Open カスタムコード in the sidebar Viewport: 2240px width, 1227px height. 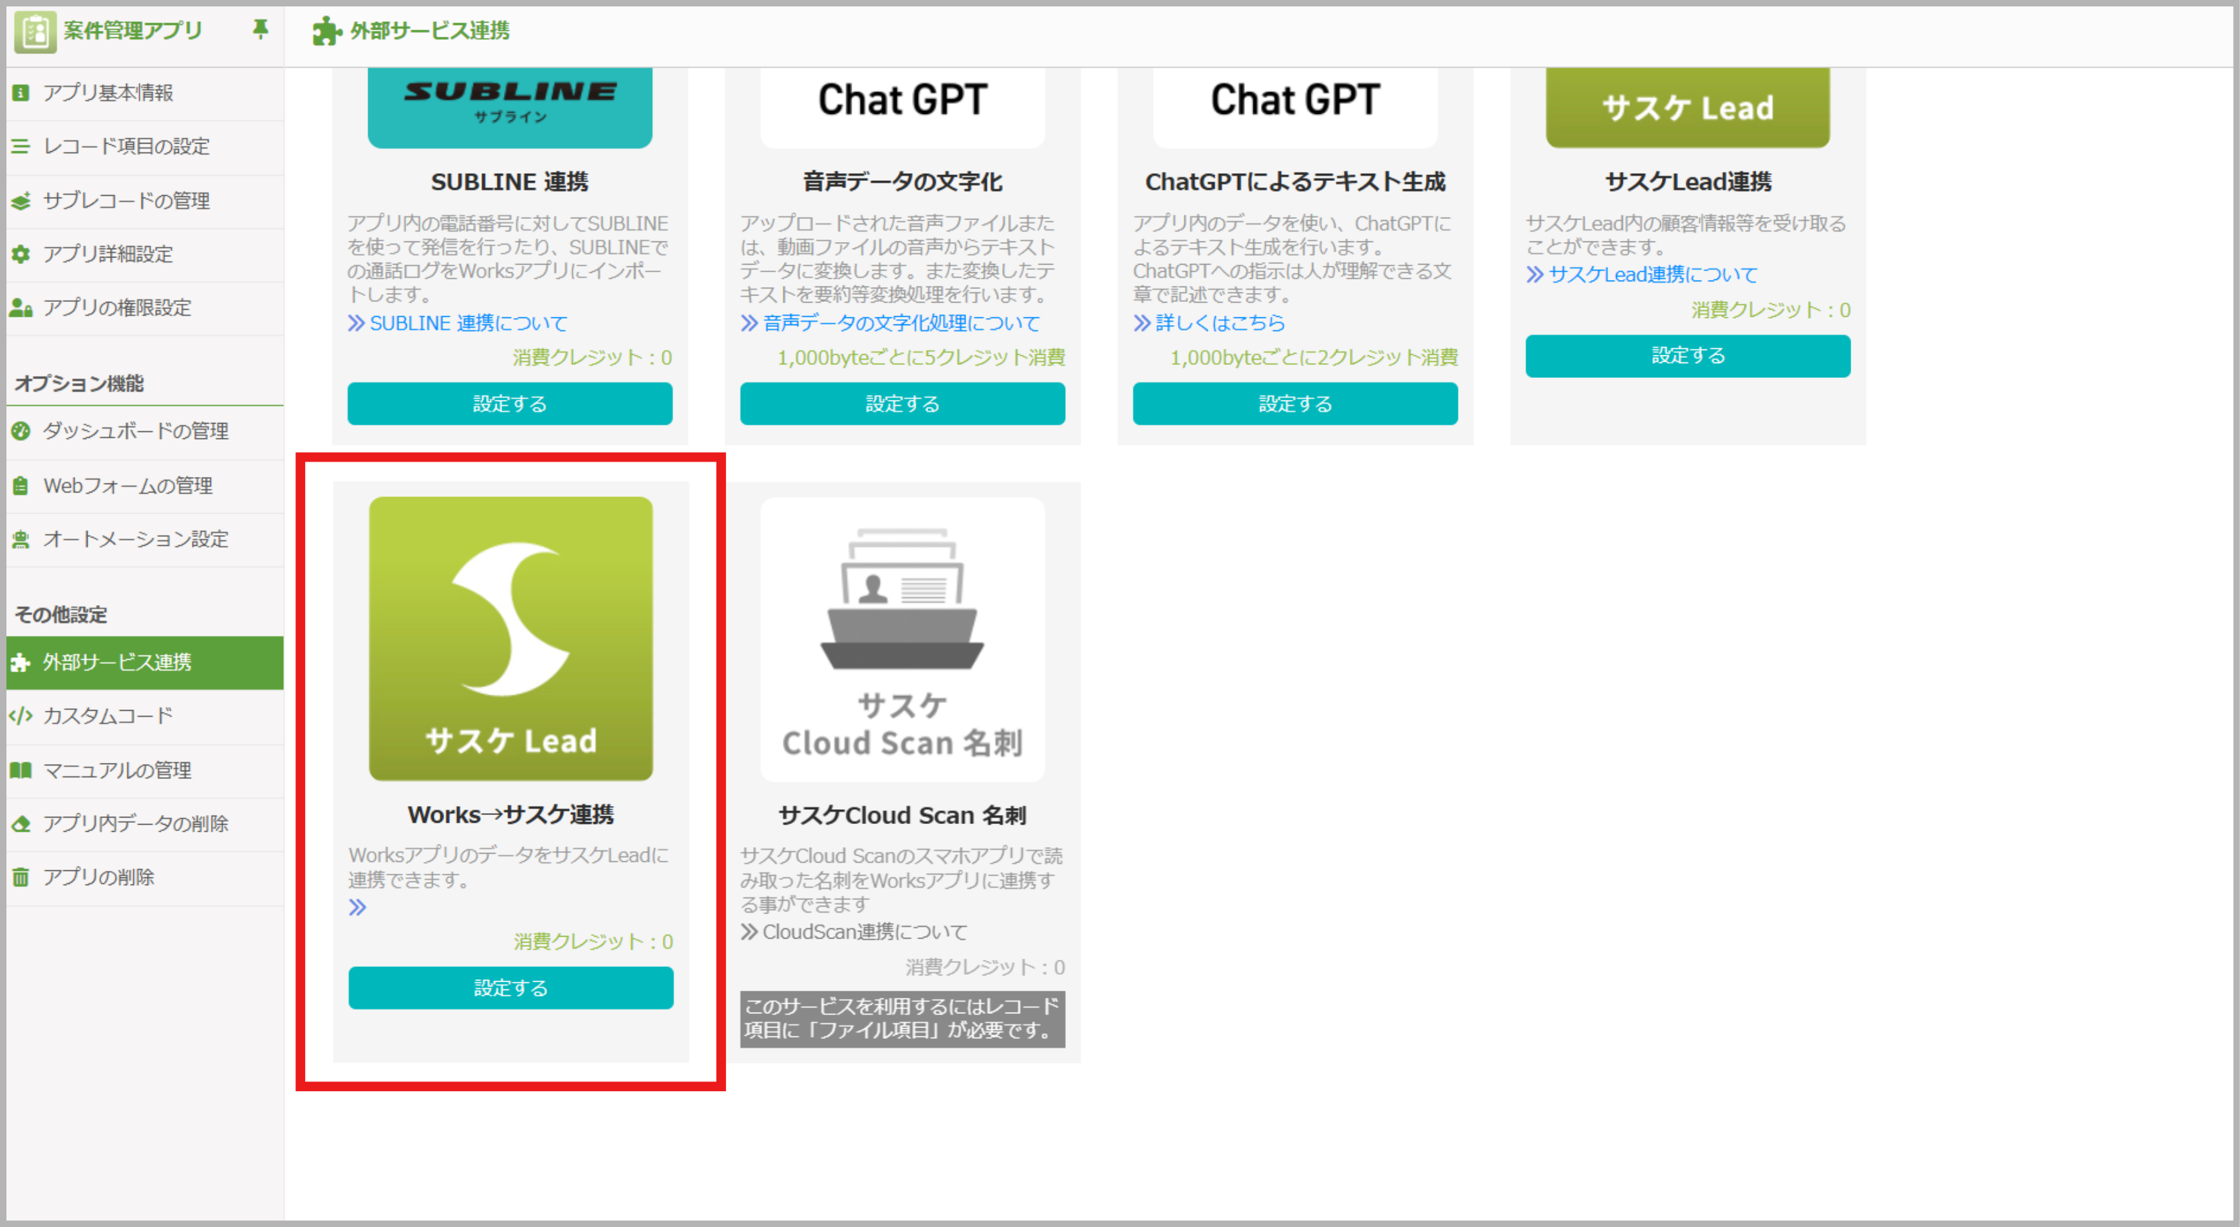pyautogui.click(x=144, y=717)
